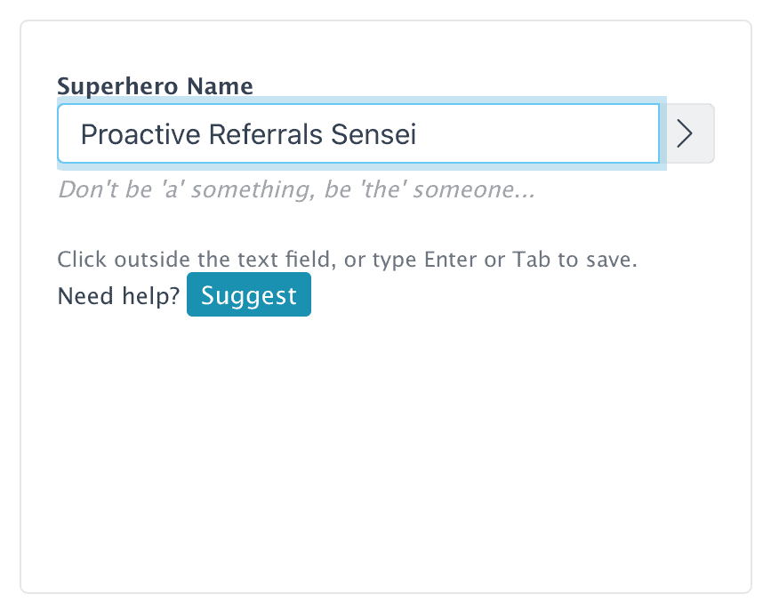Place cursor on the word 'Sensei' in the field
Screen dimensions: 779x610
point(373,134)
